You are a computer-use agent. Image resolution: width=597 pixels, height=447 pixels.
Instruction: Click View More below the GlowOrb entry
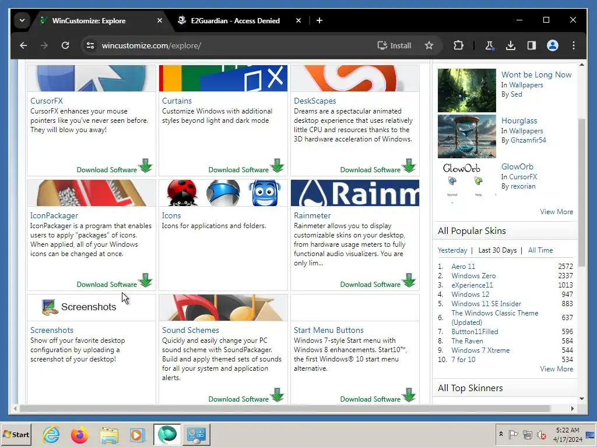pos(556,212)
